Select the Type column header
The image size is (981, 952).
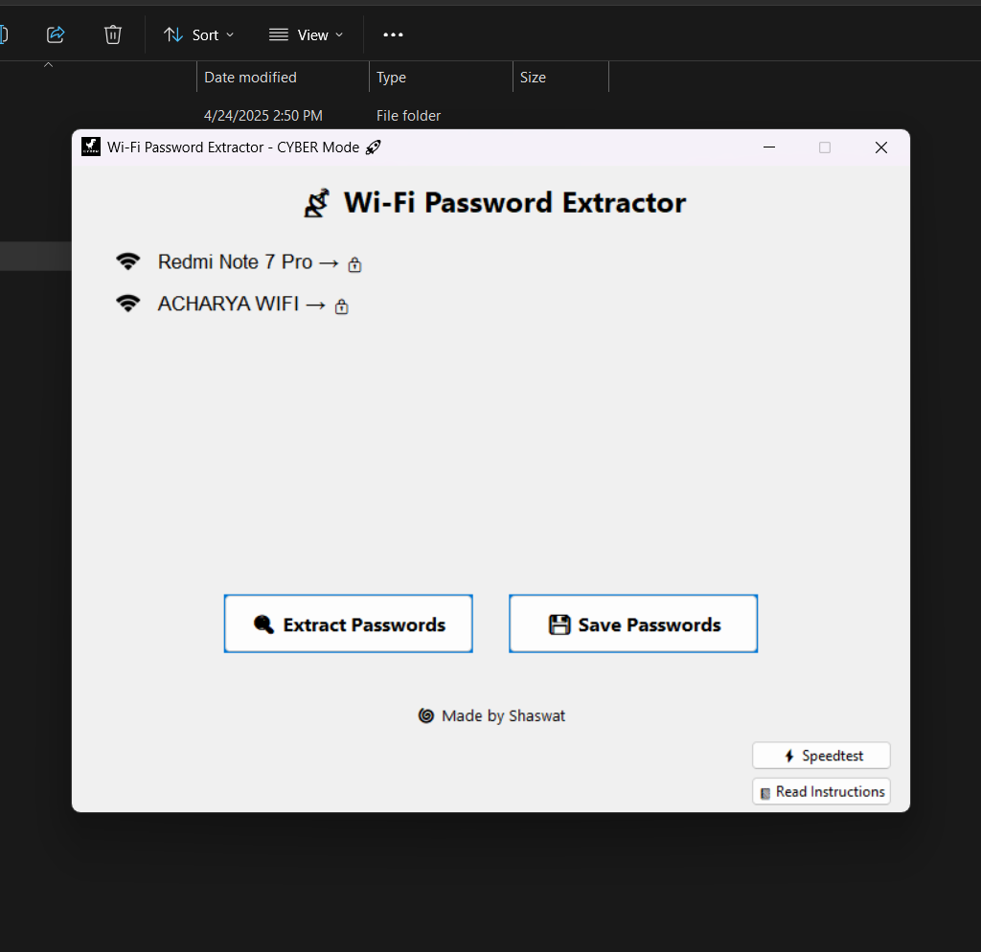[391, 77]
